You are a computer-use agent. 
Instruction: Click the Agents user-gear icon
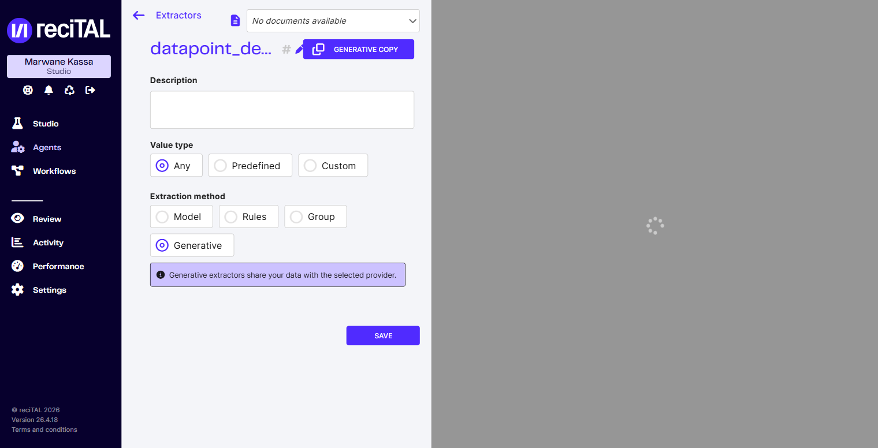pyautogui.click(x=18, y=147)
